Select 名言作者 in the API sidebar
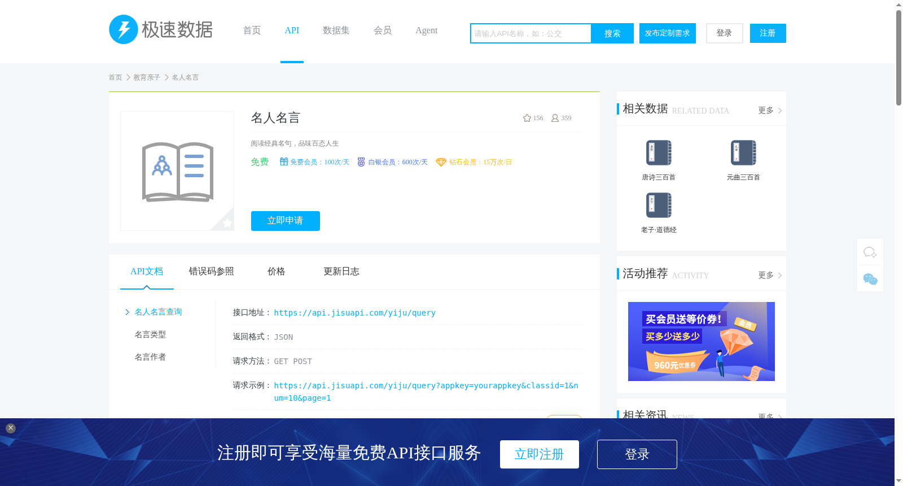The width and height of the screenshot is (903, 486). coord(150,357)
